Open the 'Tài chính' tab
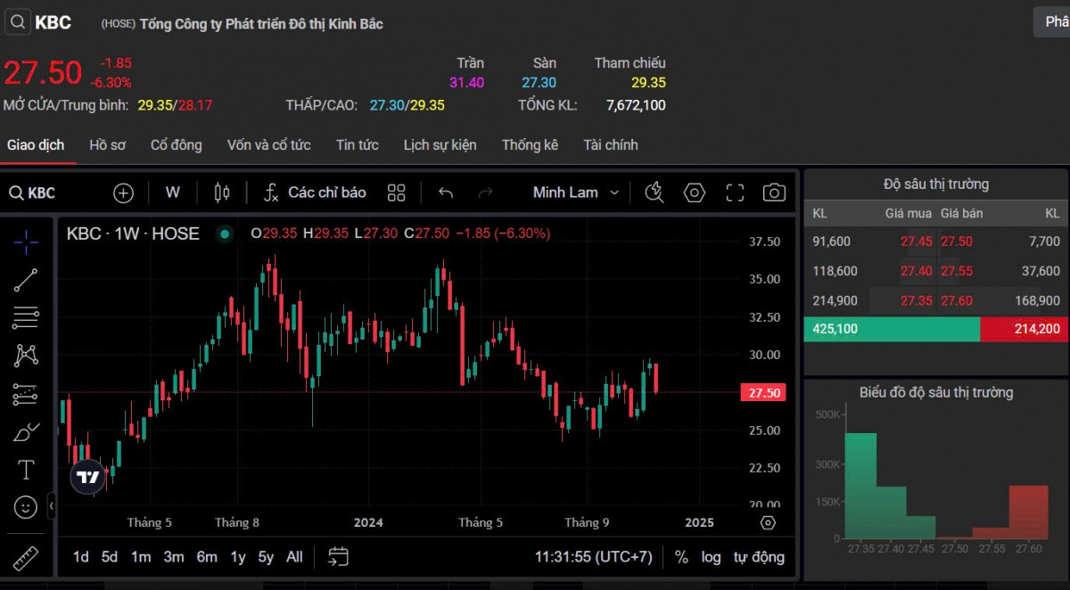 611,145
